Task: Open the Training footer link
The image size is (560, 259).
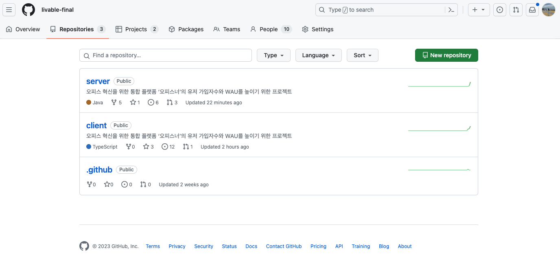Action: (x=361, y=246)
